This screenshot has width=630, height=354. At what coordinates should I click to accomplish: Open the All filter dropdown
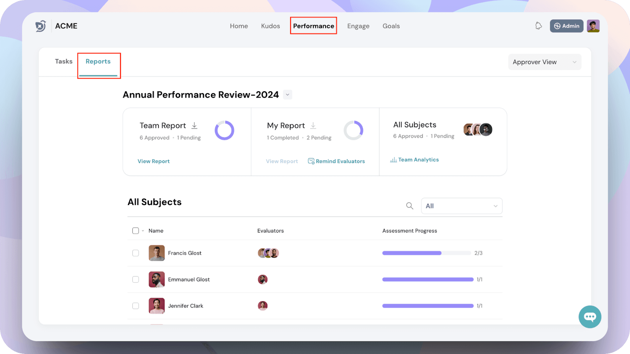462,206
